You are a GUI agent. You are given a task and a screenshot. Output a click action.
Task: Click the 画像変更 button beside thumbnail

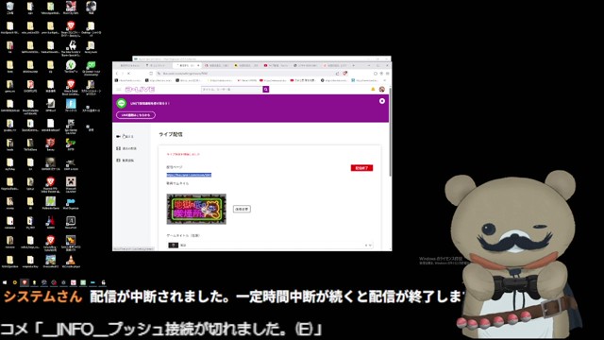coord(242,209)
